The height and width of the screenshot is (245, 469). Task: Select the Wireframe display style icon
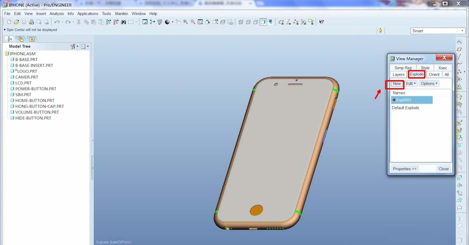coord(241,22)
